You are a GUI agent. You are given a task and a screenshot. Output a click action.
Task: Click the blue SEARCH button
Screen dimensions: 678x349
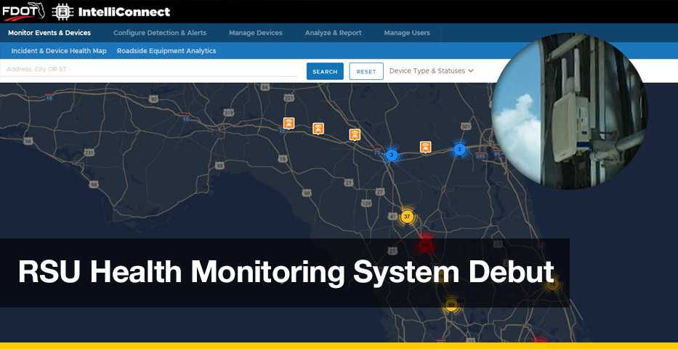pyautogui.click(x=325, y=71)
